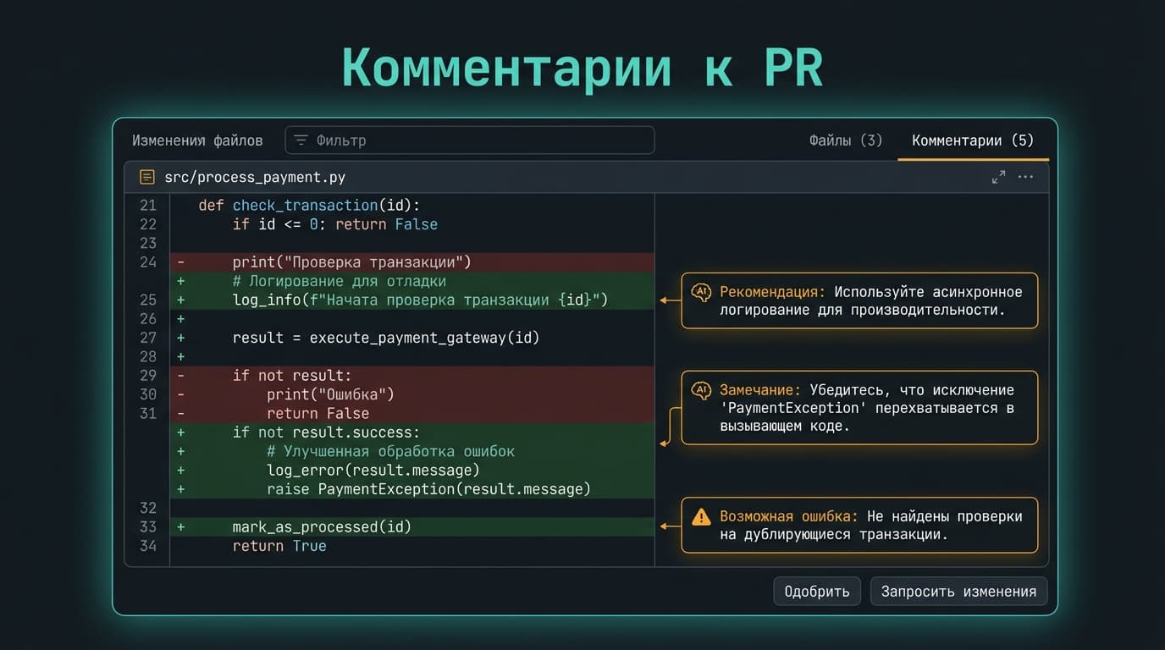Screen dimensions: 1165x650
Task: Click the added if not result.success line
Action: (x=412, y=432)
